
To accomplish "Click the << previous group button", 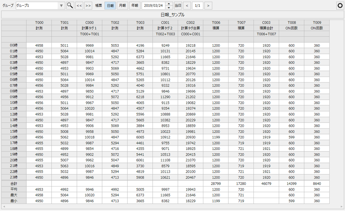I will pos(79,6).
